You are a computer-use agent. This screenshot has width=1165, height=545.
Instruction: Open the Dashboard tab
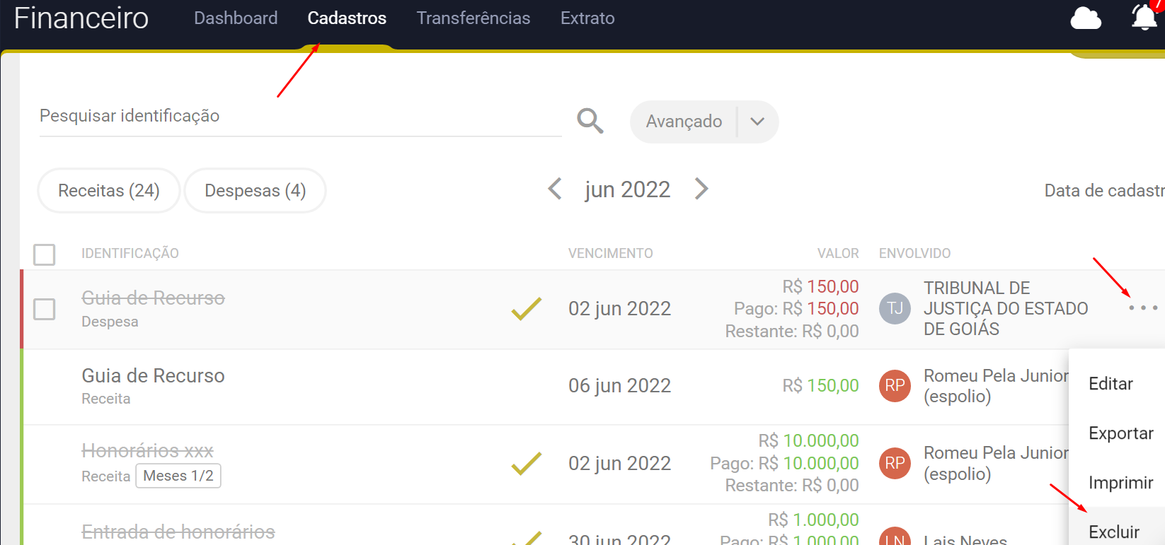236,18
